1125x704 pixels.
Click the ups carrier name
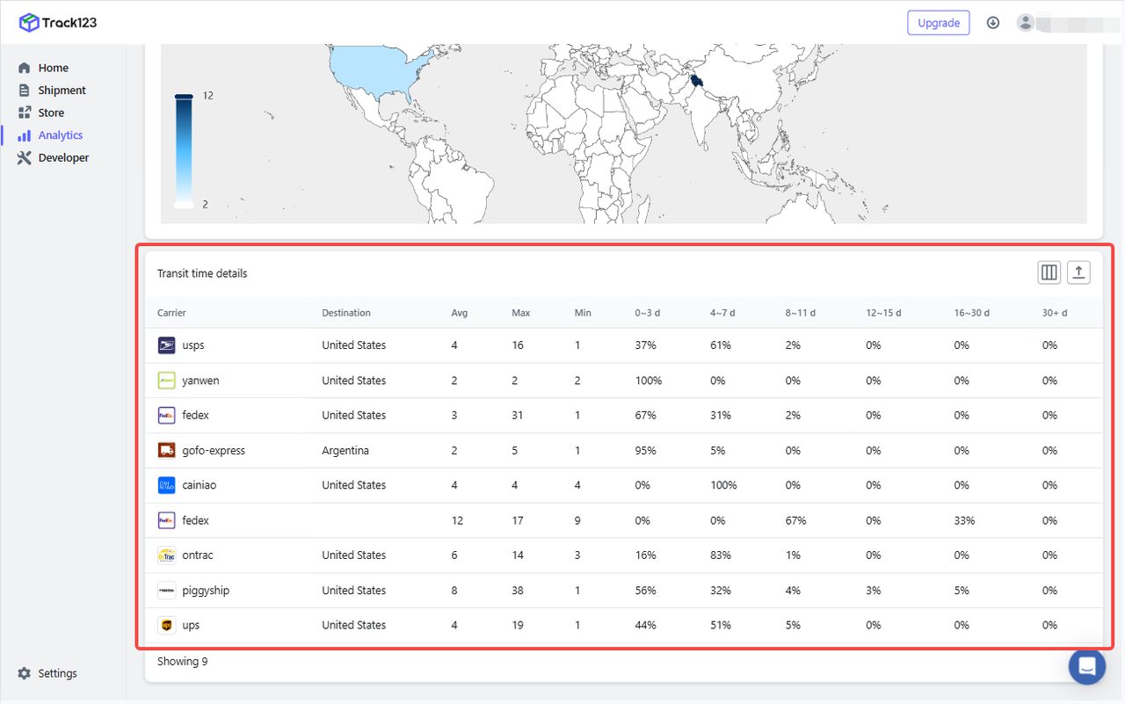coord(191,625)
